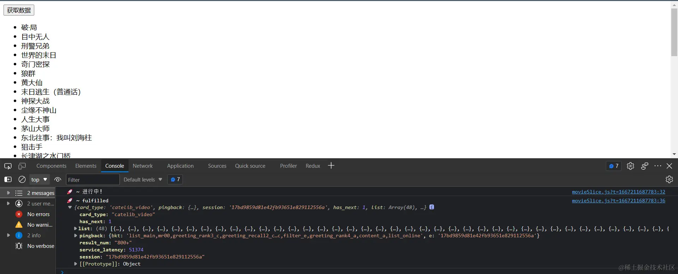Open console settings gear icon
The image size is (678, 274).
[x=669, y=179]
